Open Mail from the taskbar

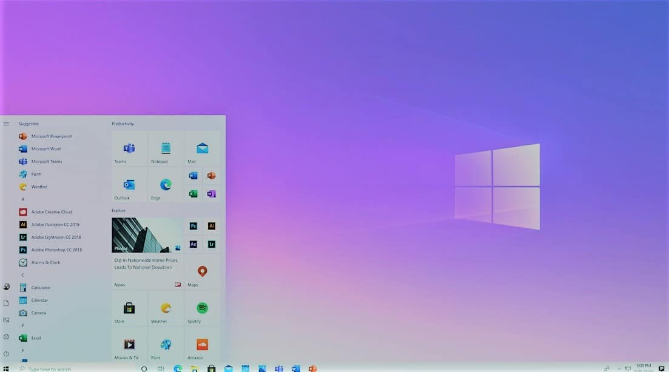coord(229,368)
